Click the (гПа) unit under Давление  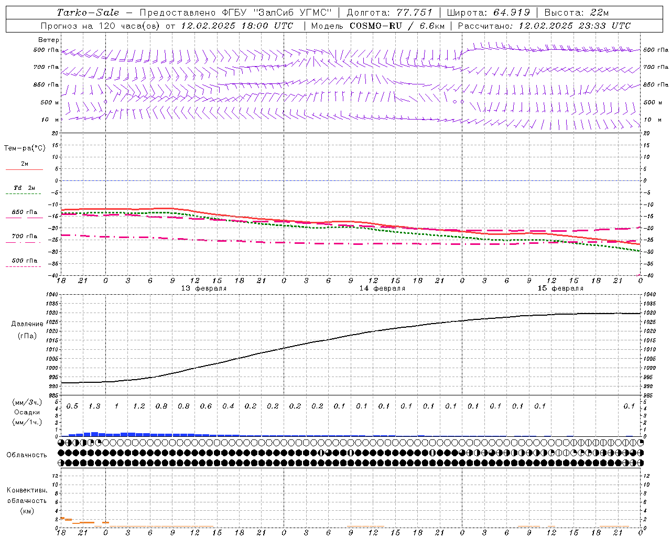click(x=27, y=336)
